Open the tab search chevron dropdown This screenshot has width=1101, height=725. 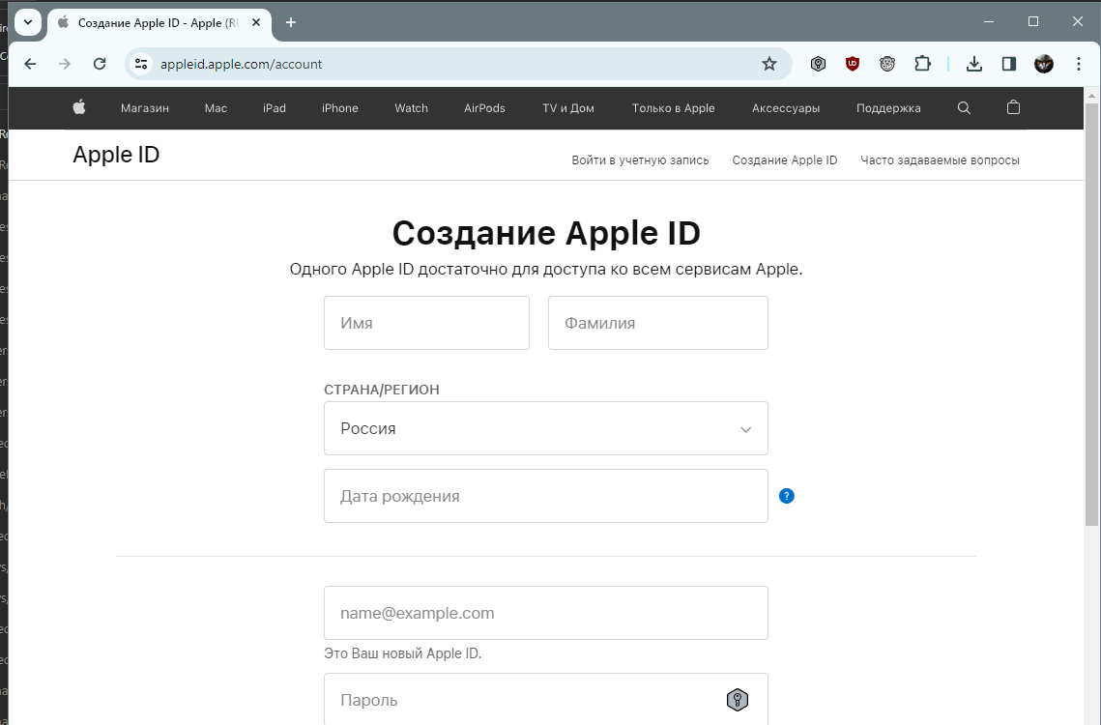28,22
